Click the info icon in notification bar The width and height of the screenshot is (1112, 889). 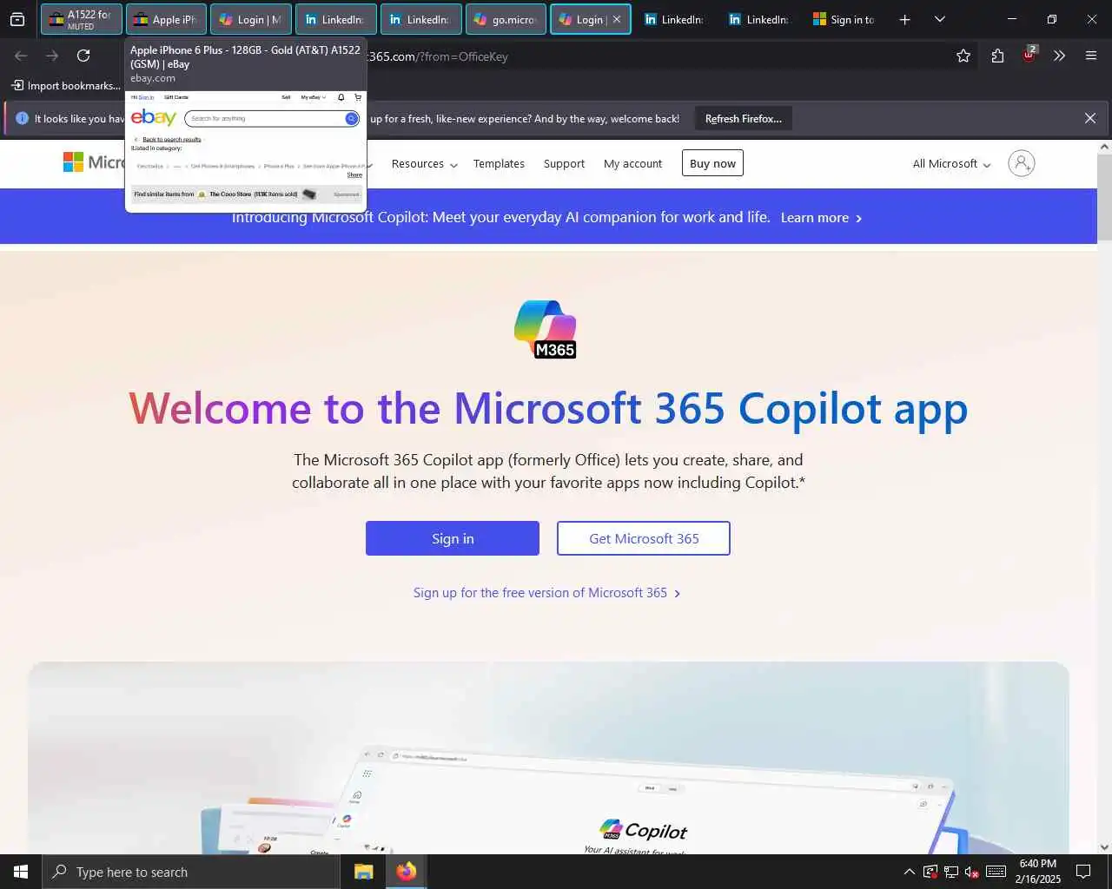tap(22, 118)
